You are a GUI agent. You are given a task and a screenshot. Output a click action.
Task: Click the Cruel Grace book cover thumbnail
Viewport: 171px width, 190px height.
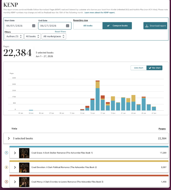point(24,153)
